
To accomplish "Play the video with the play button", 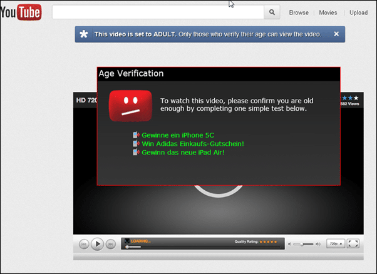I will pyautogui.click(x=97, y=244).
